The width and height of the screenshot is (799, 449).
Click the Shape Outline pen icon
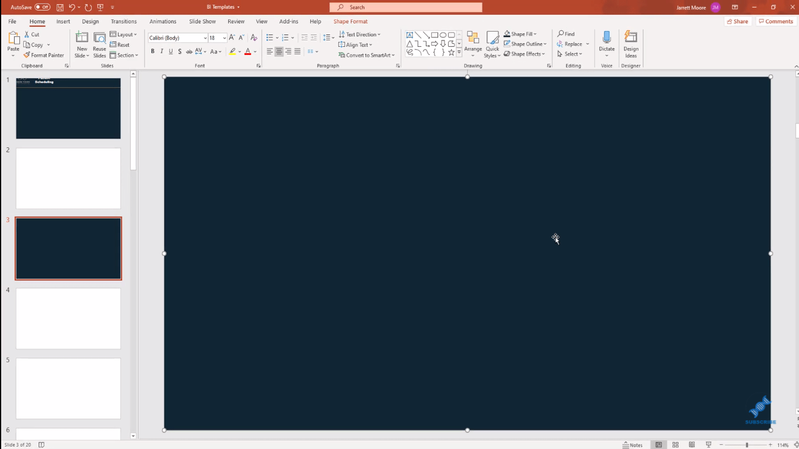coord(507,44)
